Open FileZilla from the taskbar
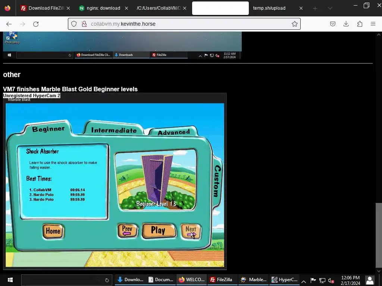Viewport: 382px width, 286px height. tap(222, 280)
